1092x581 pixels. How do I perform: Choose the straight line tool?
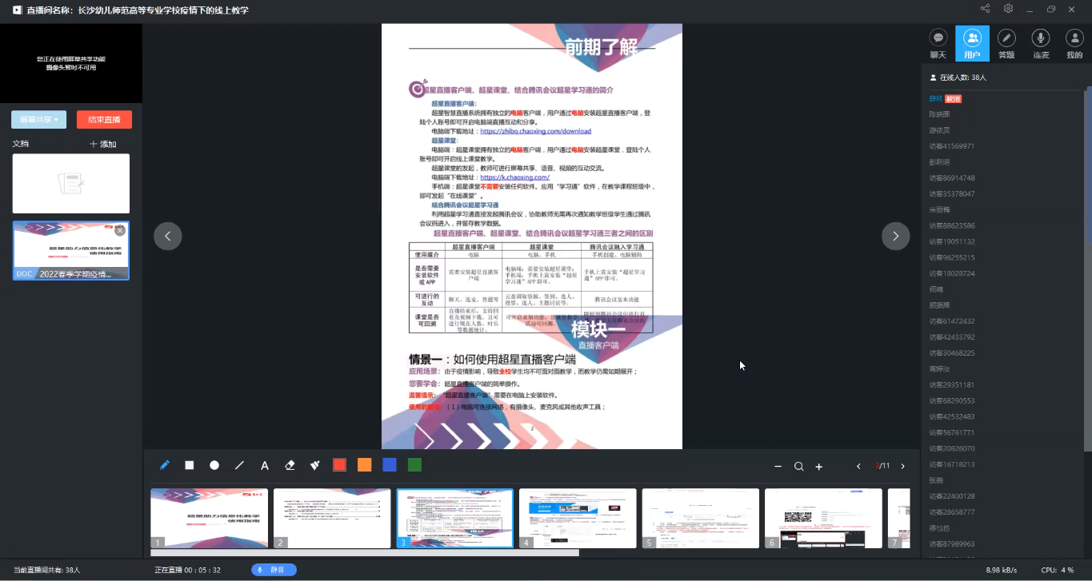click(x=239, y=465)
